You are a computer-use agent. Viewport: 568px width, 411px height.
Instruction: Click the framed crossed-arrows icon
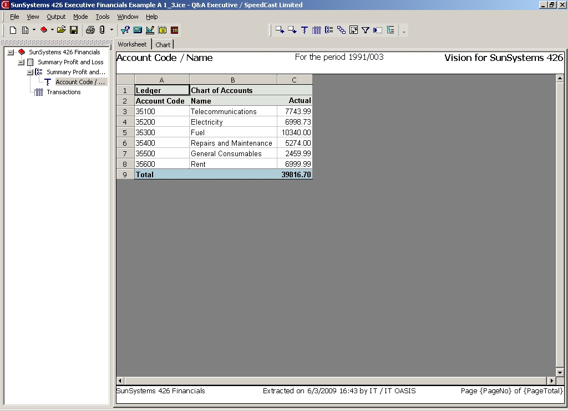(353, 30)
